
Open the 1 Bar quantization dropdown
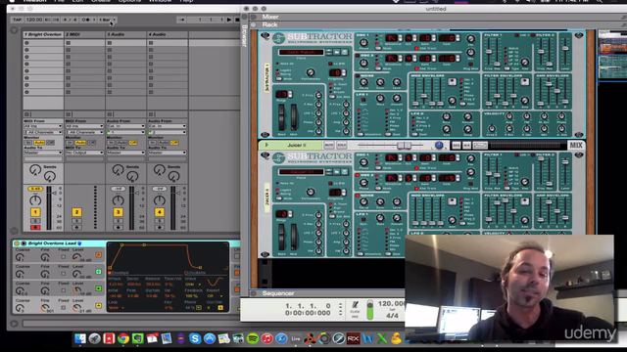click(x=107, y=20)
